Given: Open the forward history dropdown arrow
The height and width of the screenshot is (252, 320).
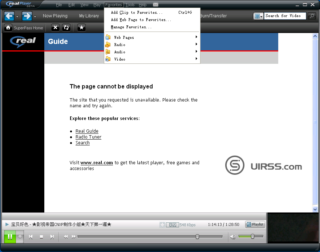Looking at the screenshot, I should point(35,17).
